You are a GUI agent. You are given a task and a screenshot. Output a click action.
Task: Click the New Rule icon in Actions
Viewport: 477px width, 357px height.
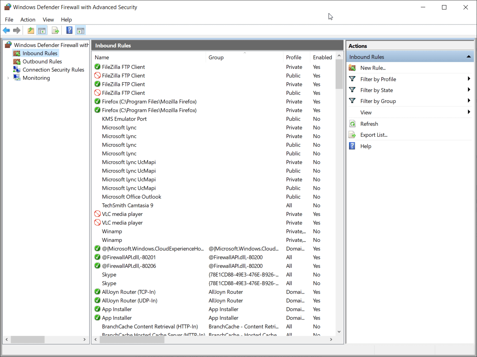click(352, 68)
